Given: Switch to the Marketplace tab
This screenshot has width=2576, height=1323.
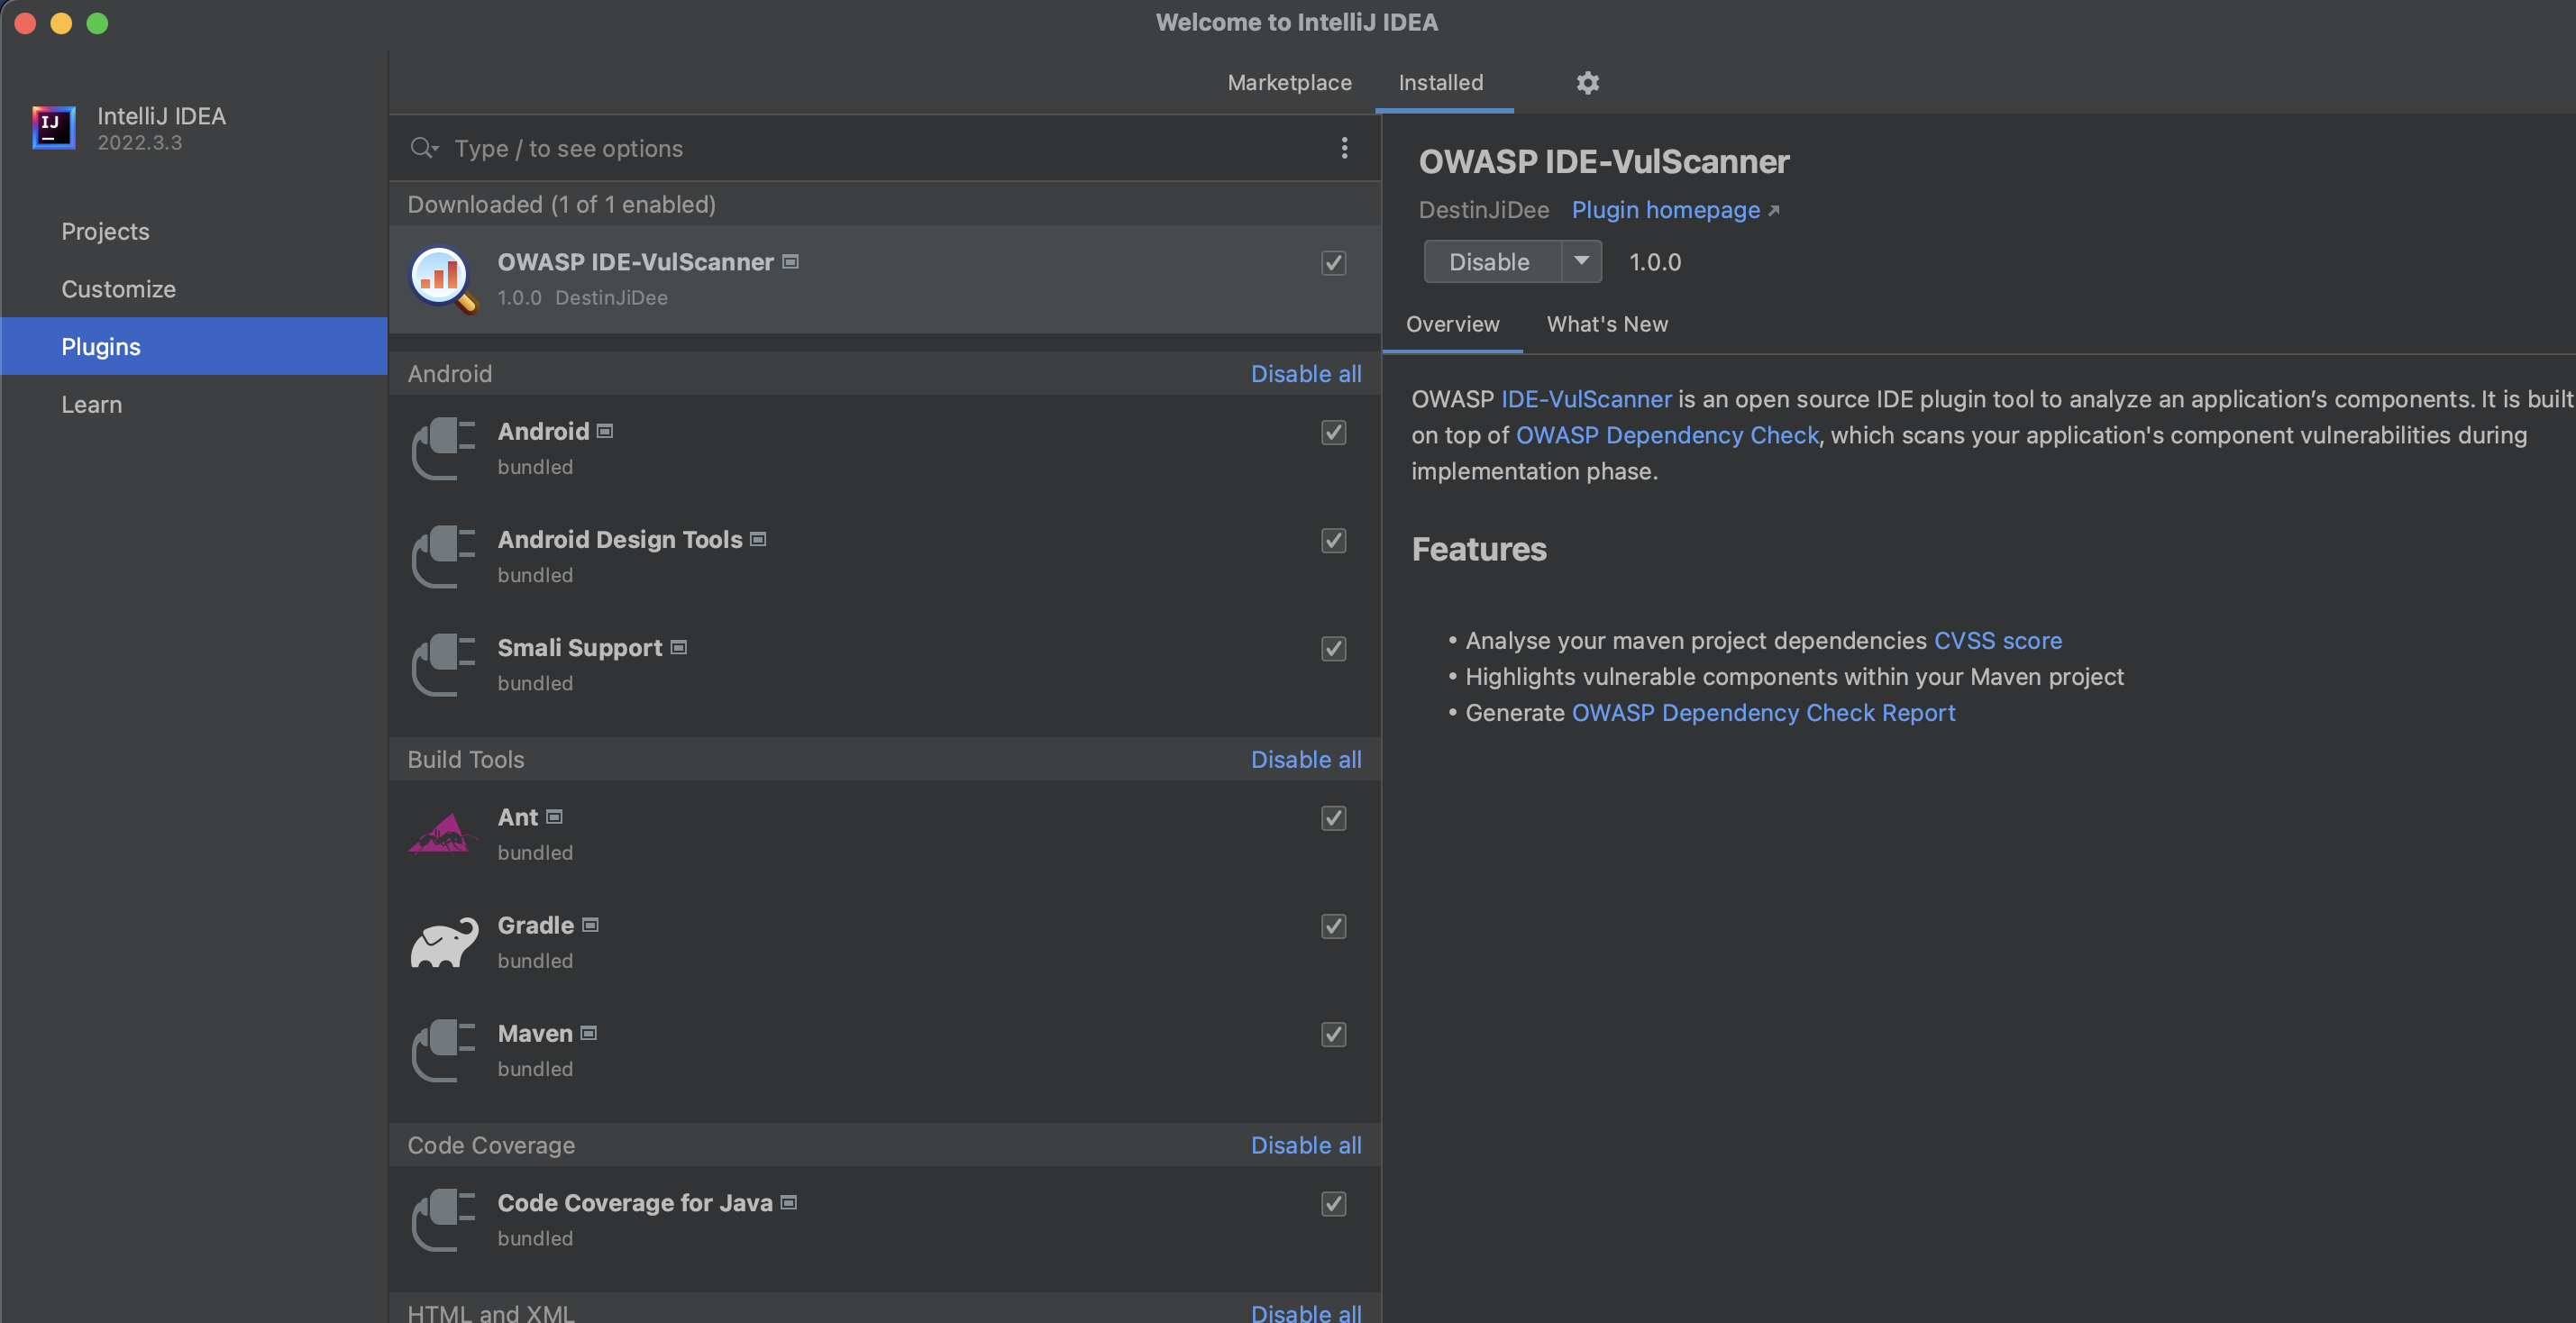Looking at the screenshot, I should (1289, 83).
